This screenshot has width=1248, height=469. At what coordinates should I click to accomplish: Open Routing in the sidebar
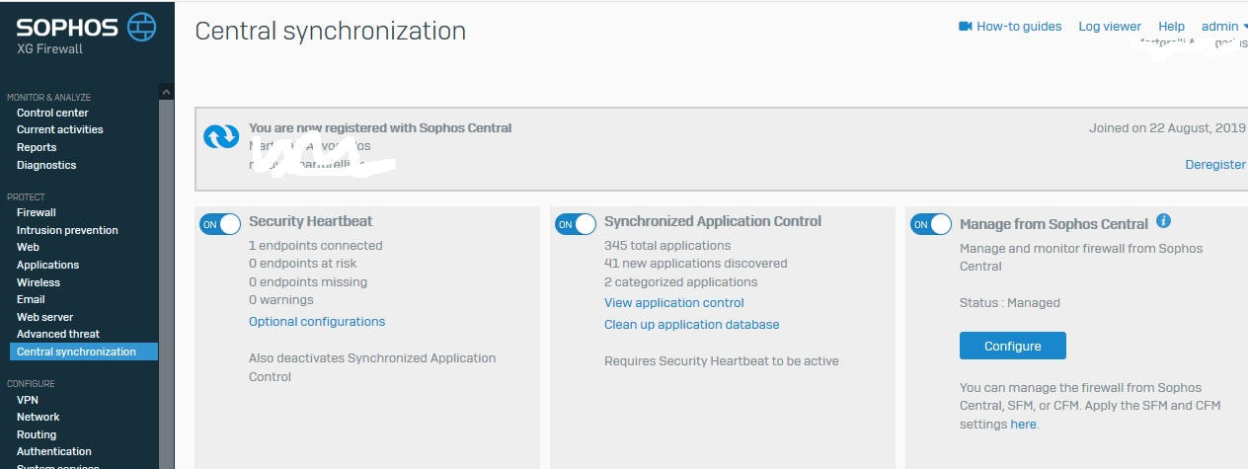tap(37, 434)
